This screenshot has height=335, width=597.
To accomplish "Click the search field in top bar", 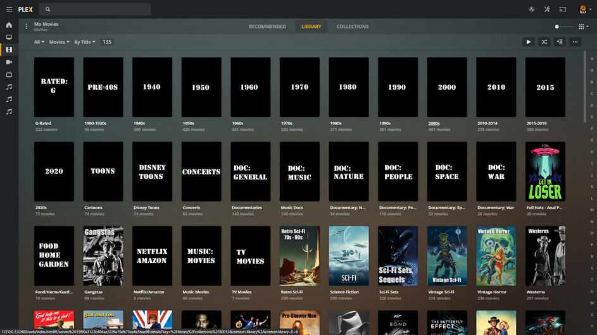I will point(95,9).
